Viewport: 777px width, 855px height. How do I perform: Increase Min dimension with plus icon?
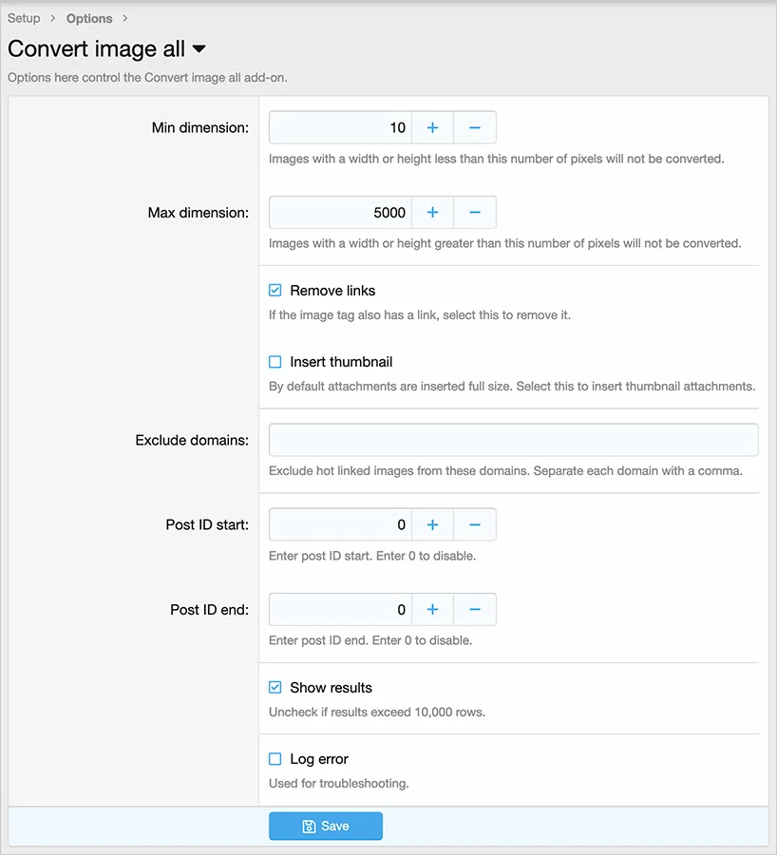point(432,127)
